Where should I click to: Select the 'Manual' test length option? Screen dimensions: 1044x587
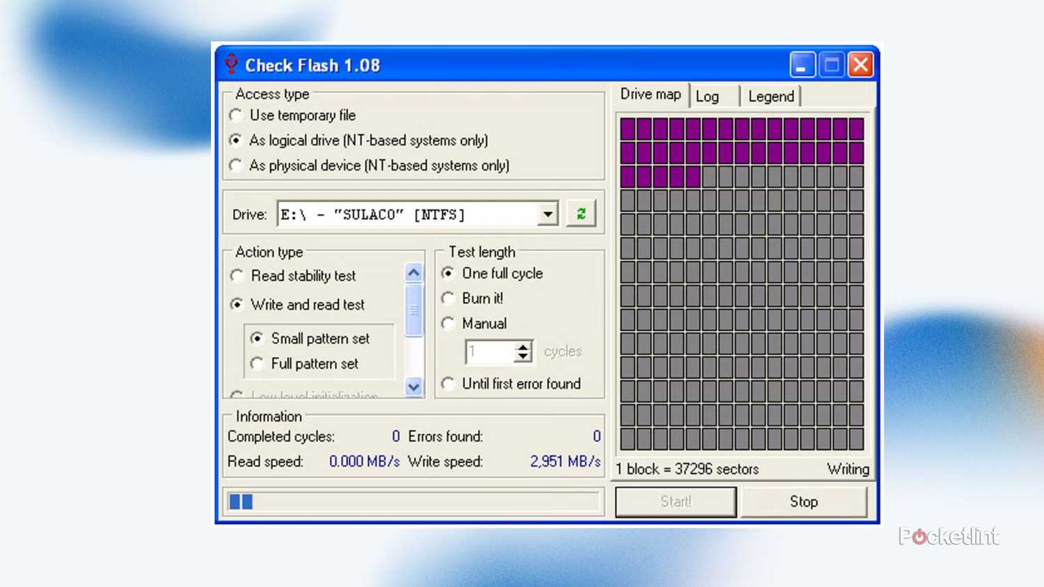pos(448,323)
